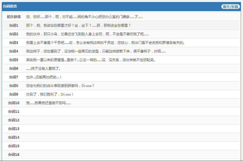This screenshot has width=243, height=161.
Task: Select the 台词3 row label
Action: 14,43
